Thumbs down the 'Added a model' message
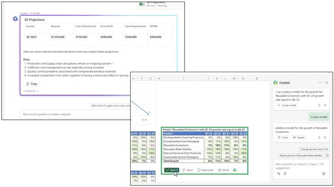Screen dimensions: 334x187 point(325,138)
